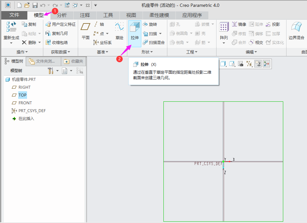Click the 镜像 (Mirror) tool
The width and height of the screenshot is (307, 223).
(x=239, y=24)
